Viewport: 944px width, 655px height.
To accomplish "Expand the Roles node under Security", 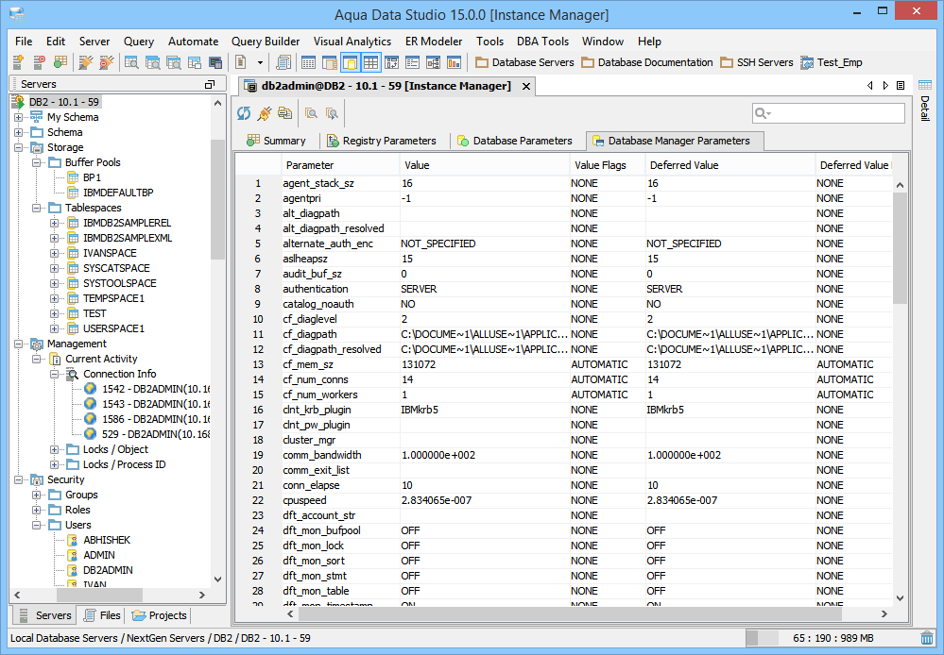I will tap(37, 510).
